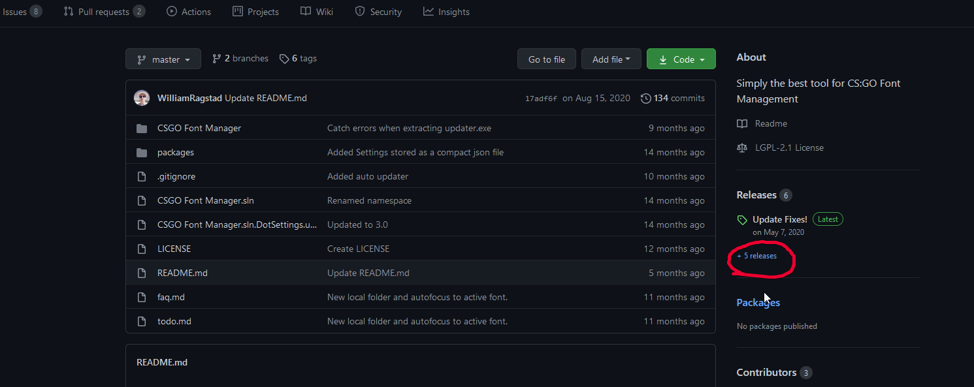Viewport: 974px width, 387px height.
Task: Open the Code download dropdown
Action: click(681, 58)
